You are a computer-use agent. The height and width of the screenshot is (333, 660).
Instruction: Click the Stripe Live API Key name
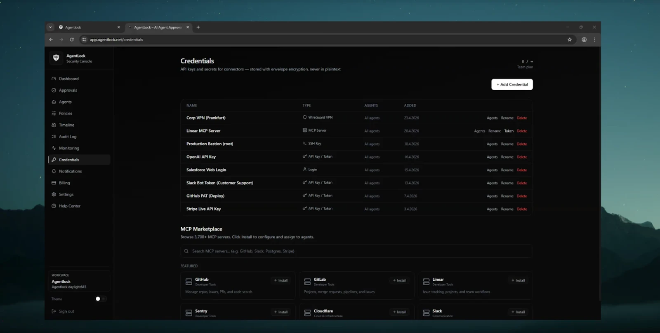click(203, 209)
